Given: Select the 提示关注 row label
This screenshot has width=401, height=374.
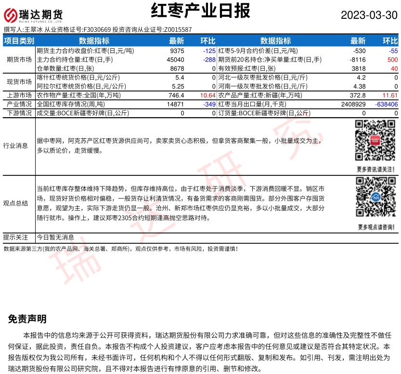Looking at the screenshot, I should tap(15, 237).
